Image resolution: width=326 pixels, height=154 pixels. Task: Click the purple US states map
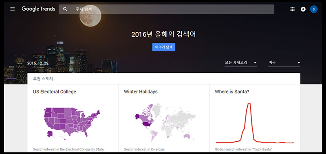[72, 123]
